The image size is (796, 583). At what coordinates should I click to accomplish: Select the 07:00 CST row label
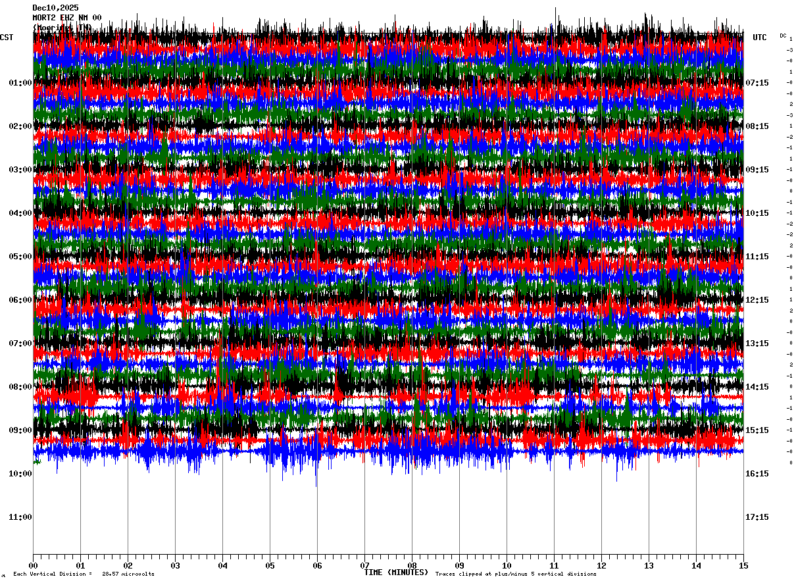(20, 343)
